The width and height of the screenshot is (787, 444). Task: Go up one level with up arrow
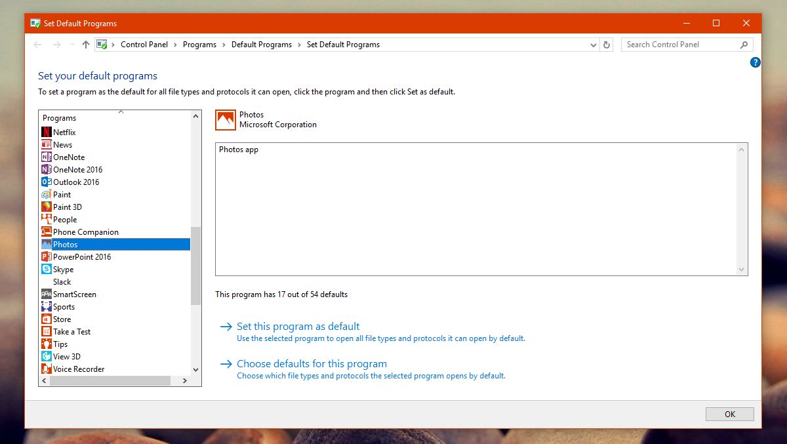pos(85,45)
